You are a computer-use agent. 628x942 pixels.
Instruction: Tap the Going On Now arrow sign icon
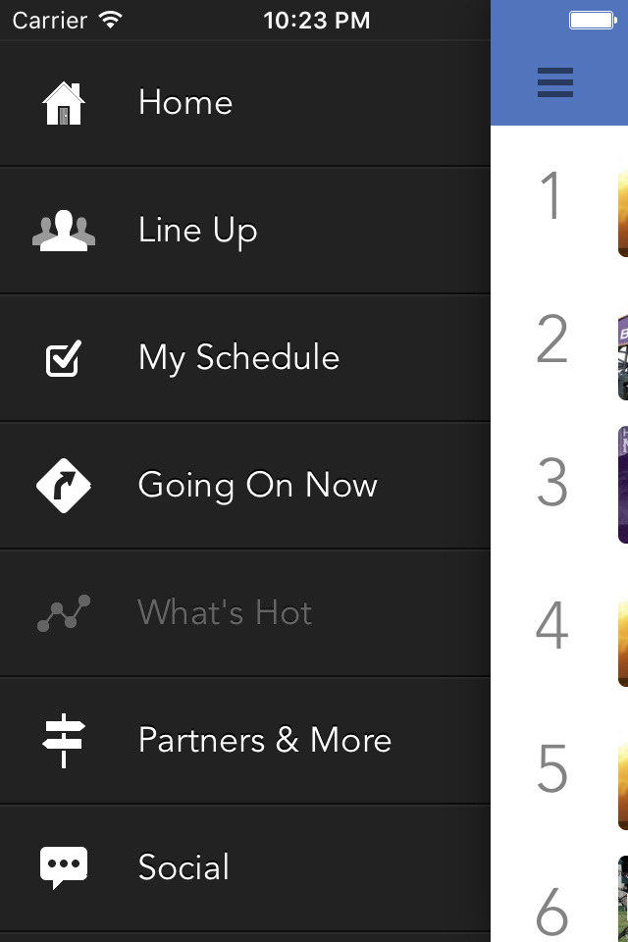pyautogui.click(x=64, y=486)
